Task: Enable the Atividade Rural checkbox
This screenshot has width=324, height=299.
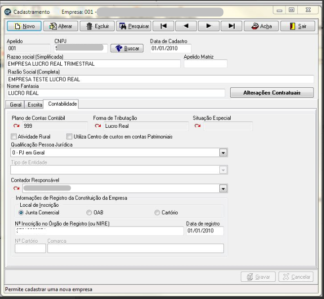Action: pyautogui.click(x=14, y=137)
